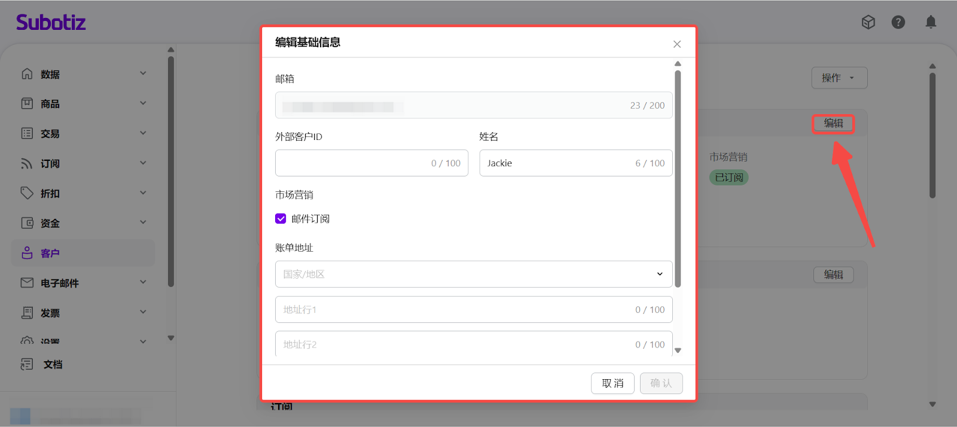Close the 编辑基础信息 dialog
The height and width of the screenshot is (427, 957).
677,44
